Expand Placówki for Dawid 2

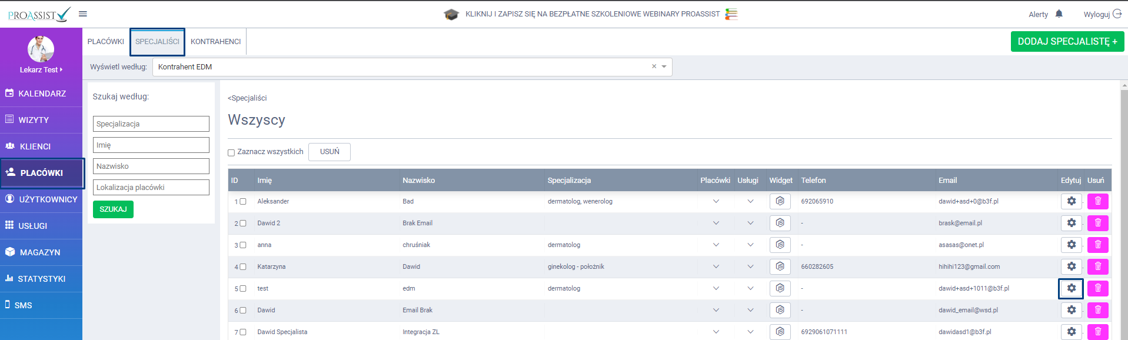716,223
